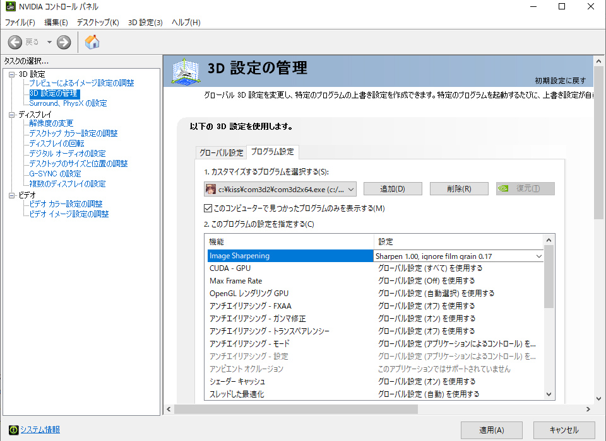This screenshot has height=441, width=606.
Task: Click 機能 column header
Action: point(289,241)
